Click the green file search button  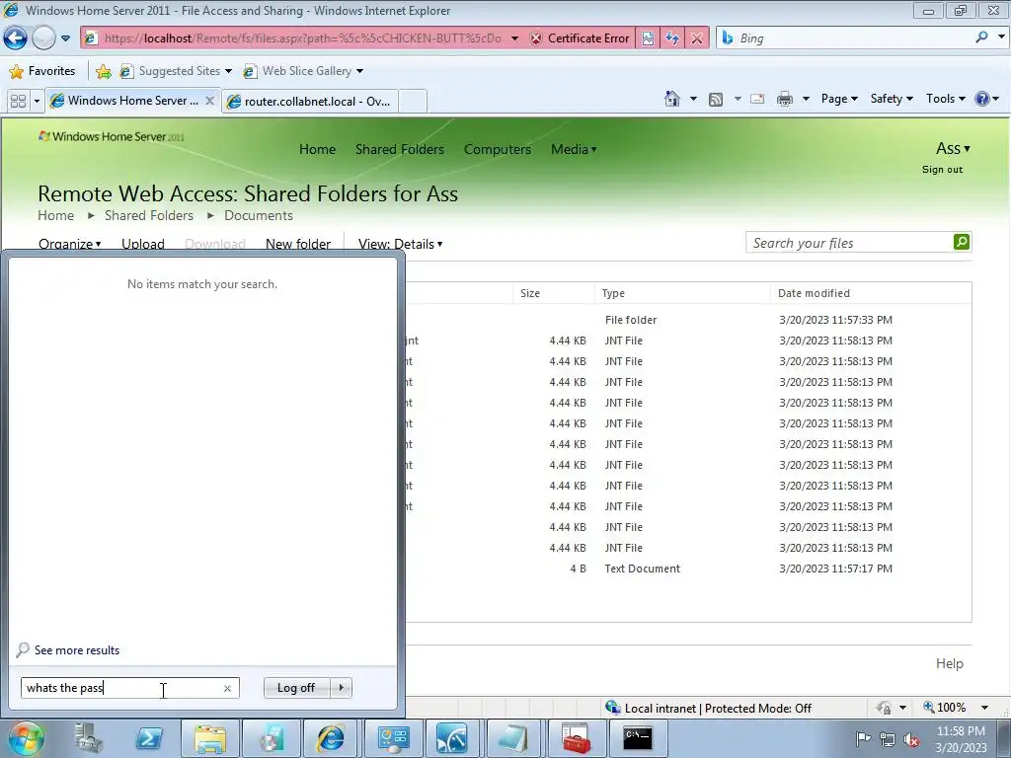pos(962,242)
